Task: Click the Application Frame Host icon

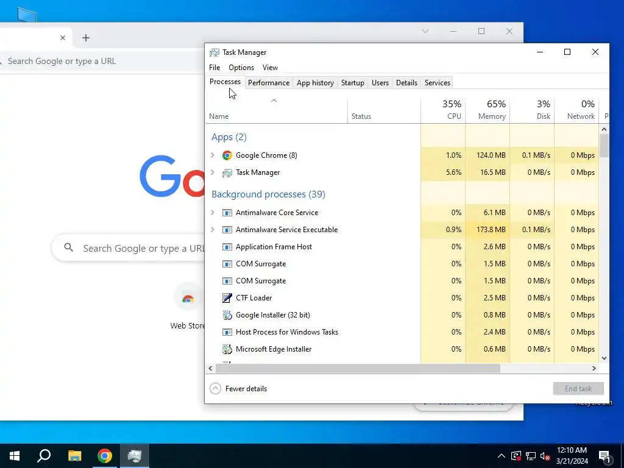Action: (x=227, y=247)
